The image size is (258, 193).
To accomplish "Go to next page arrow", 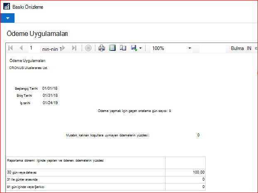I will tap(63, 48).
